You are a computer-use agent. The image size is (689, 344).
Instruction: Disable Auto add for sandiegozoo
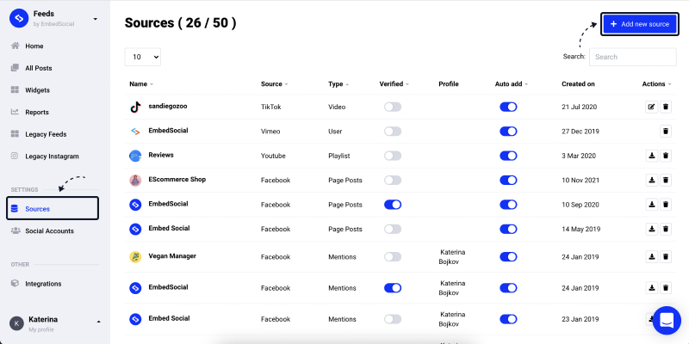(x=508, y=107)
